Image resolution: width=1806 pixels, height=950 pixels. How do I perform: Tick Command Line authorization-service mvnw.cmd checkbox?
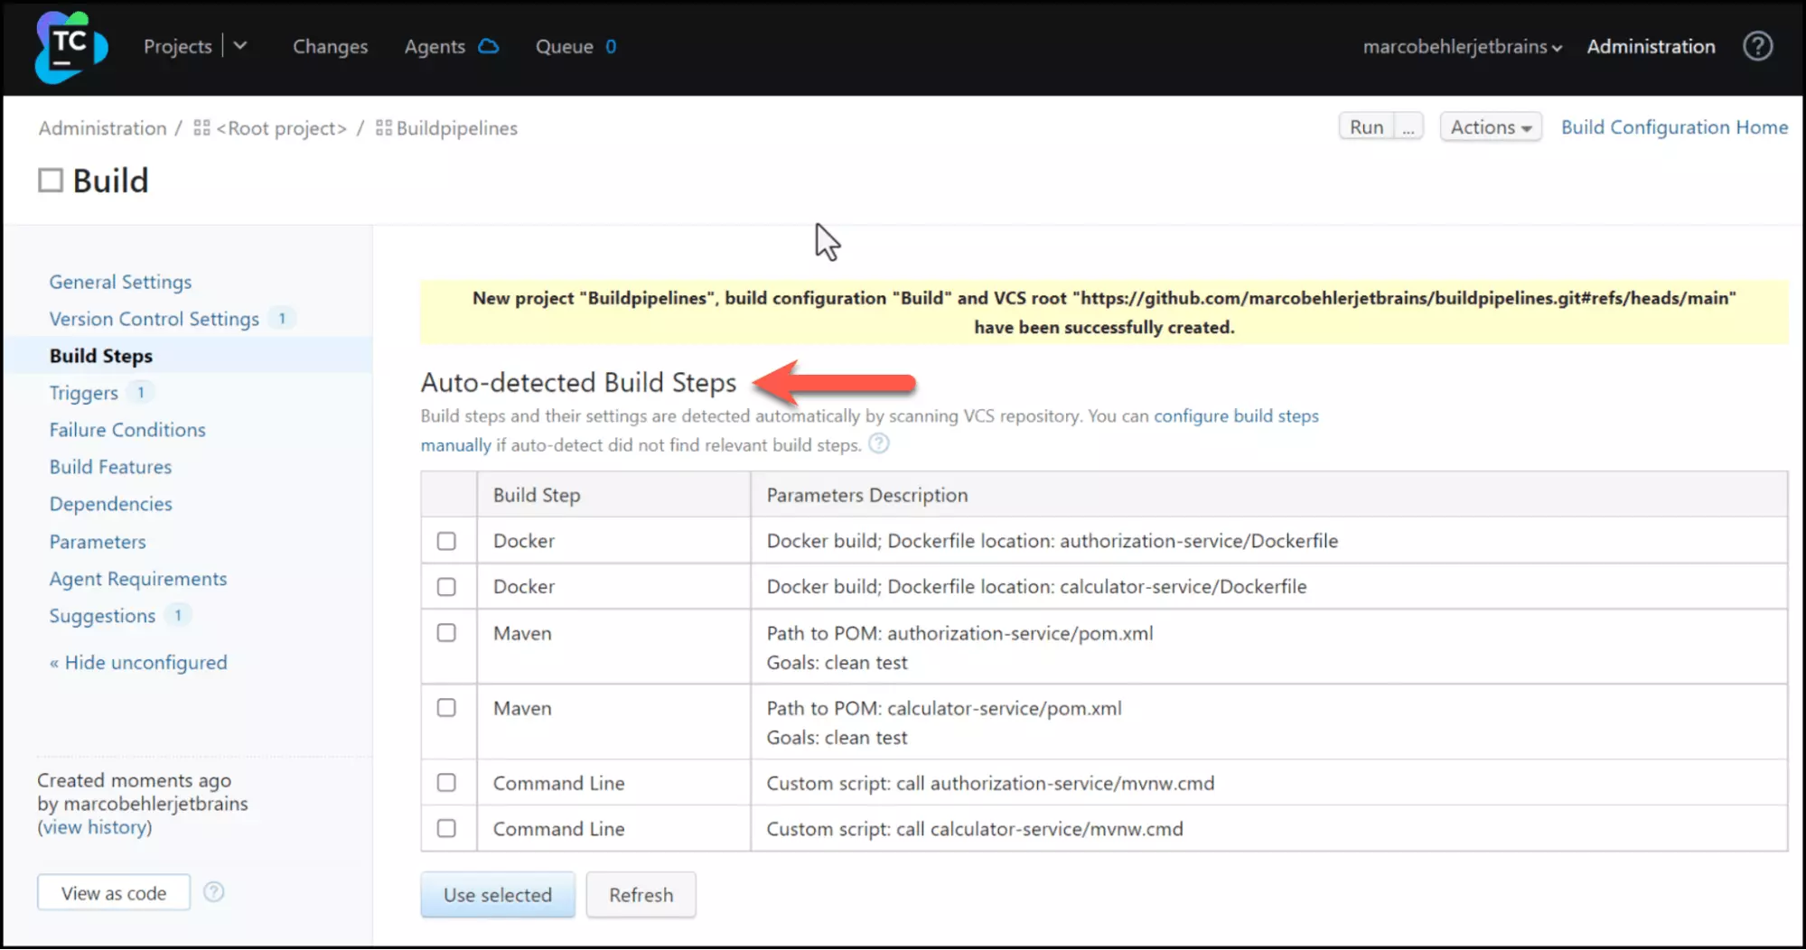[x=446, y=783]
